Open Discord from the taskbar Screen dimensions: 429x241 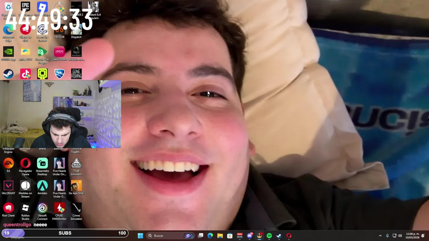point(249,236)
